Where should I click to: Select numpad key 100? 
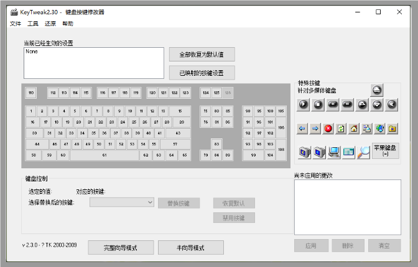270,111
